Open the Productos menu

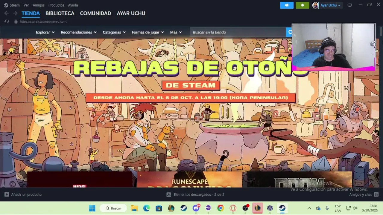[x=56, y=5]
